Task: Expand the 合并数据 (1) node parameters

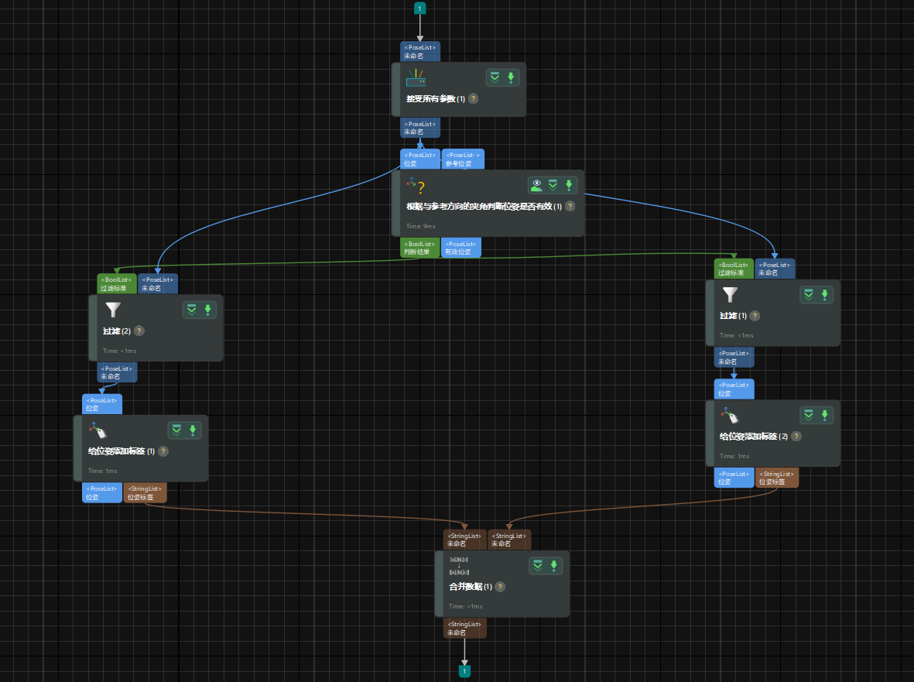Action: [x=538, y=566]
